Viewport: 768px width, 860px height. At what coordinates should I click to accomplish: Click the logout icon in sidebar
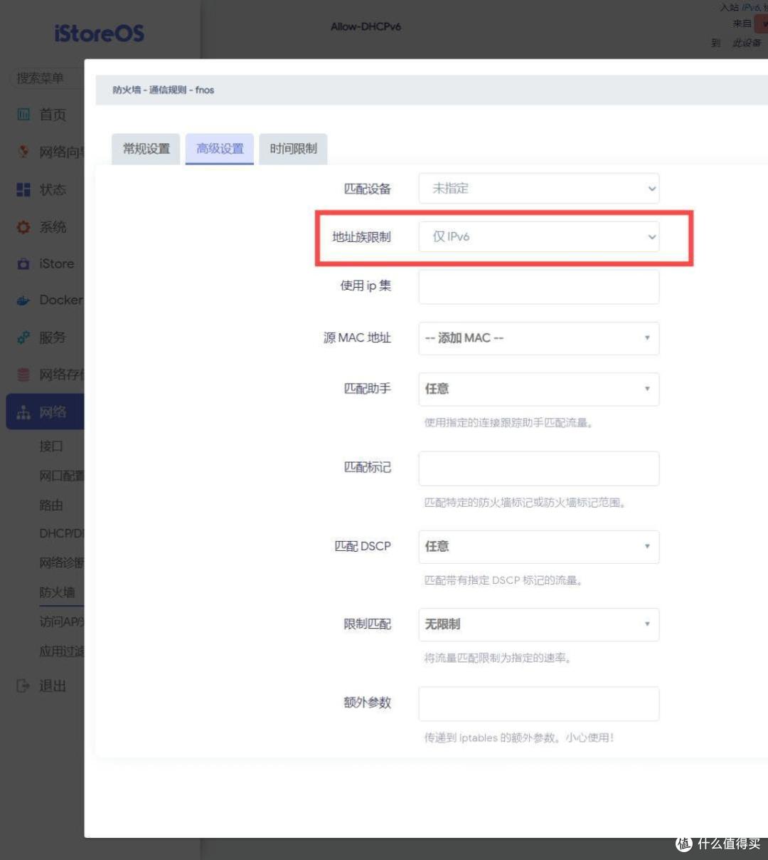pyautogui.click(x=23, y=686)
